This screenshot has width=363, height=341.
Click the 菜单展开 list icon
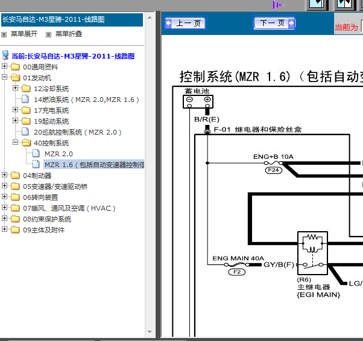(x=4, y=35)
